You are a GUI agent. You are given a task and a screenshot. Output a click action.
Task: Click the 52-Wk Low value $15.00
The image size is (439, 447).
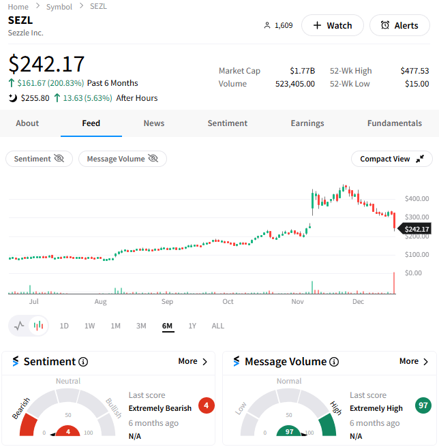[417, 84]
